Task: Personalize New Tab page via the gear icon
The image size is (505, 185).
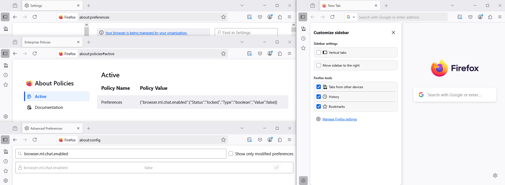Action: pyautogui.click(x=495, y=175)
